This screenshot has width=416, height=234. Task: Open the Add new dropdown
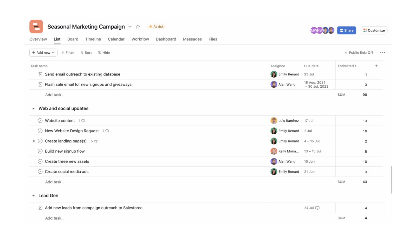click(43, 53)
